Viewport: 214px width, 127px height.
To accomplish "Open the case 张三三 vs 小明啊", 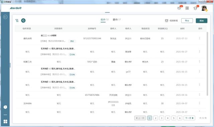I will [x=48, y=36].
